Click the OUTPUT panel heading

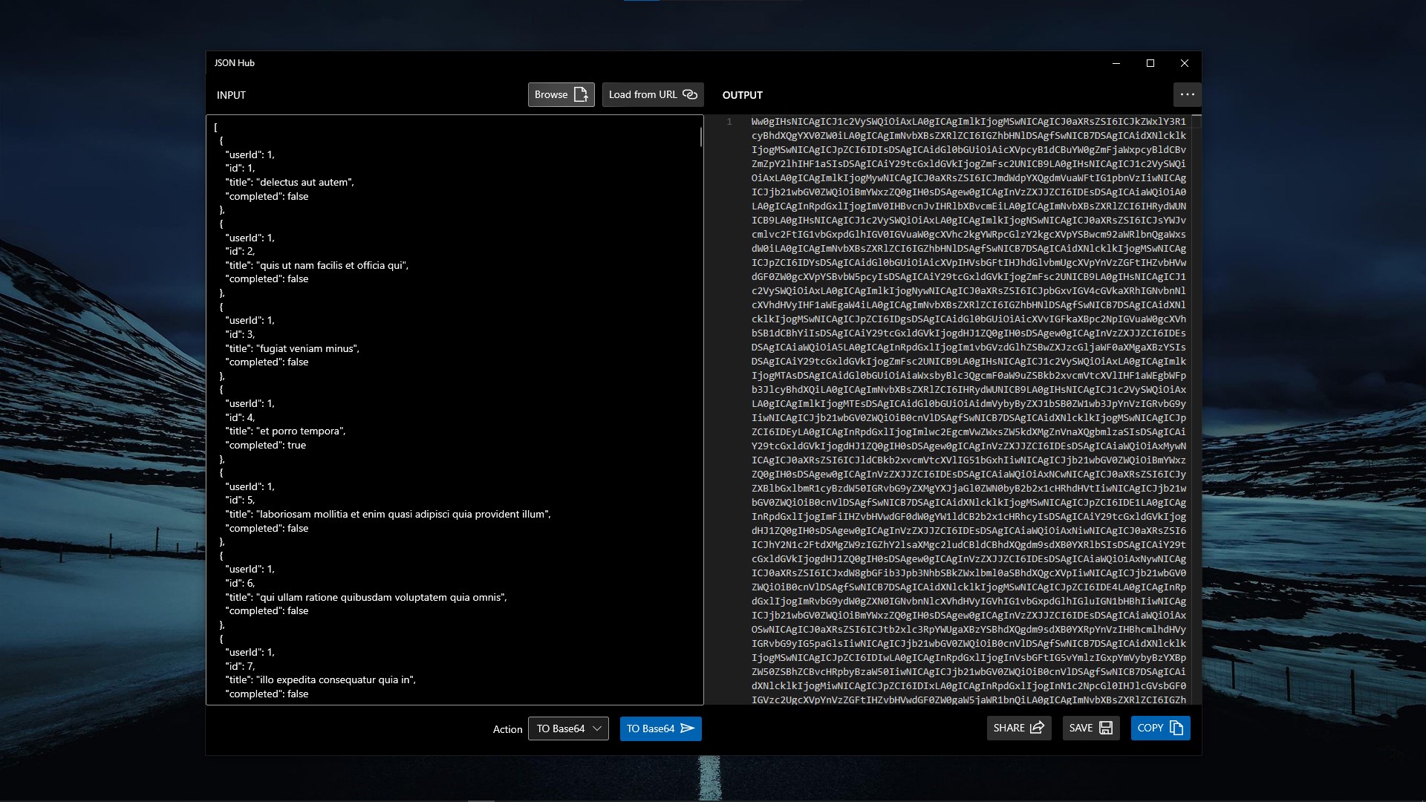(742, 95)
